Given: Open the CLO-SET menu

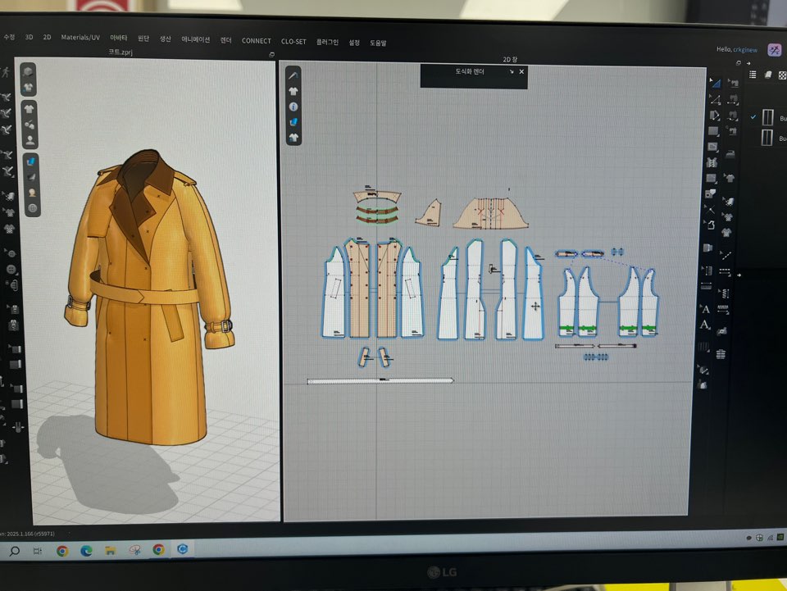Looking at the screenshot, I should tap(293, 41).
